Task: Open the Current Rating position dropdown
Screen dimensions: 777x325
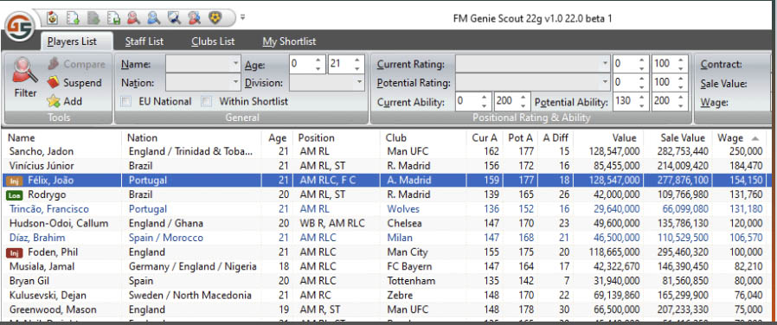Action: (x=605, y=64)
